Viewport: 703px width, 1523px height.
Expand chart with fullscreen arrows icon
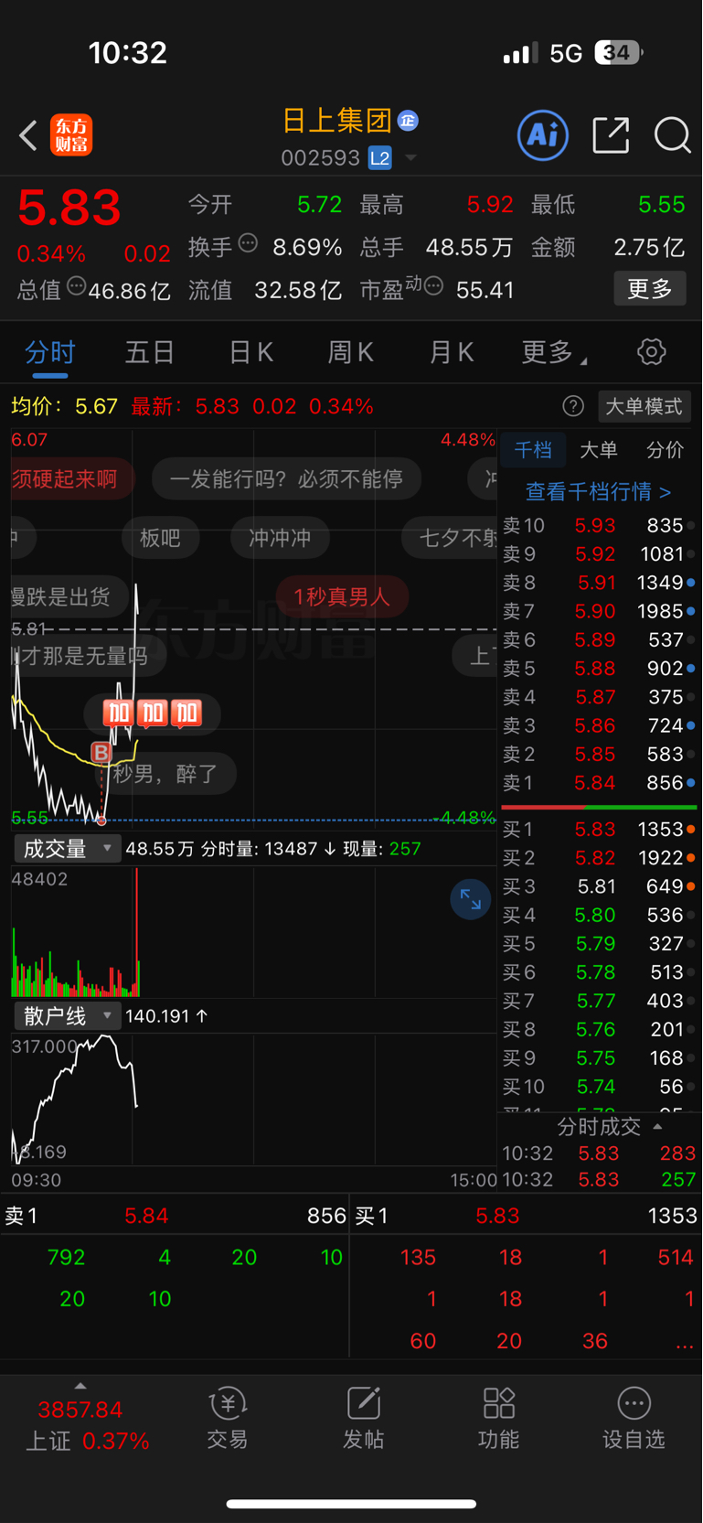471,900
